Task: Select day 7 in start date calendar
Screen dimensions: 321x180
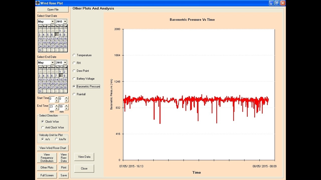Action: coord(57,35)
